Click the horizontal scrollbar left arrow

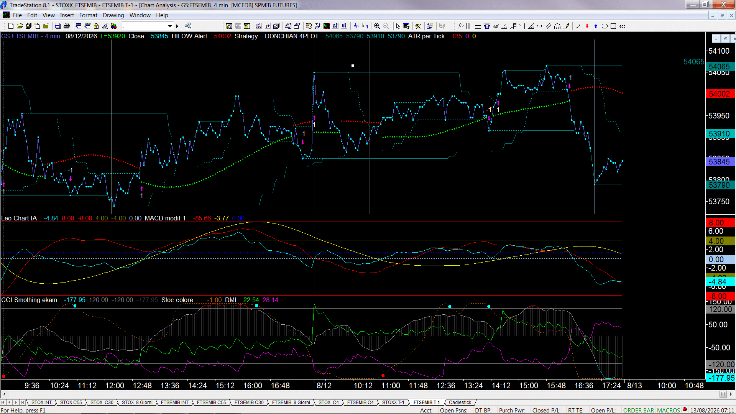(4, 394)
